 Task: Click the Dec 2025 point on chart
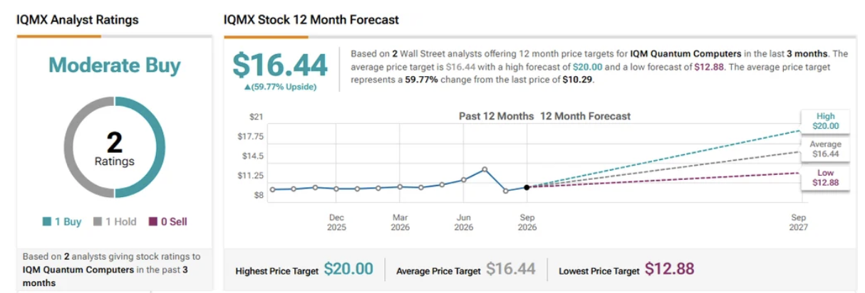click(x=336, y=188)
